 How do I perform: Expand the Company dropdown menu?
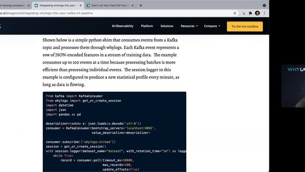212,26
